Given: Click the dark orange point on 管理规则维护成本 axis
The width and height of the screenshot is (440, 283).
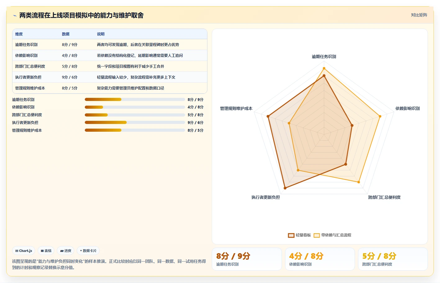Looking at the screenshot, I should pyautogui.click(x=268, y=116).
